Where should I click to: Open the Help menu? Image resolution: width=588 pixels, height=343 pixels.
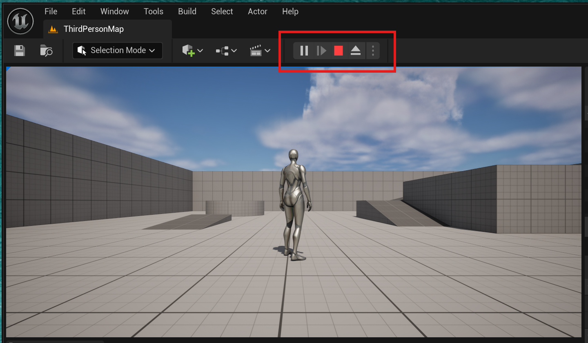290,11
